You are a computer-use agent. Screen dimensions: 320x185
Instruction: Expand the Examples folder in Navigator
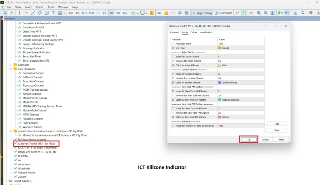11,65
